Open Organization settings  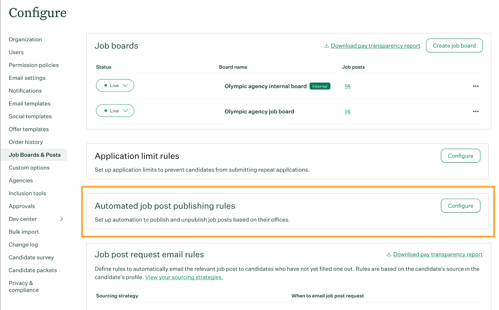[25, 39]
